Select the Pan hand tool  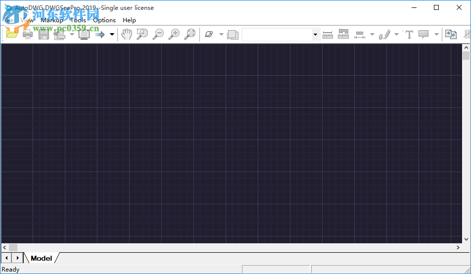(x=127, y=34)
